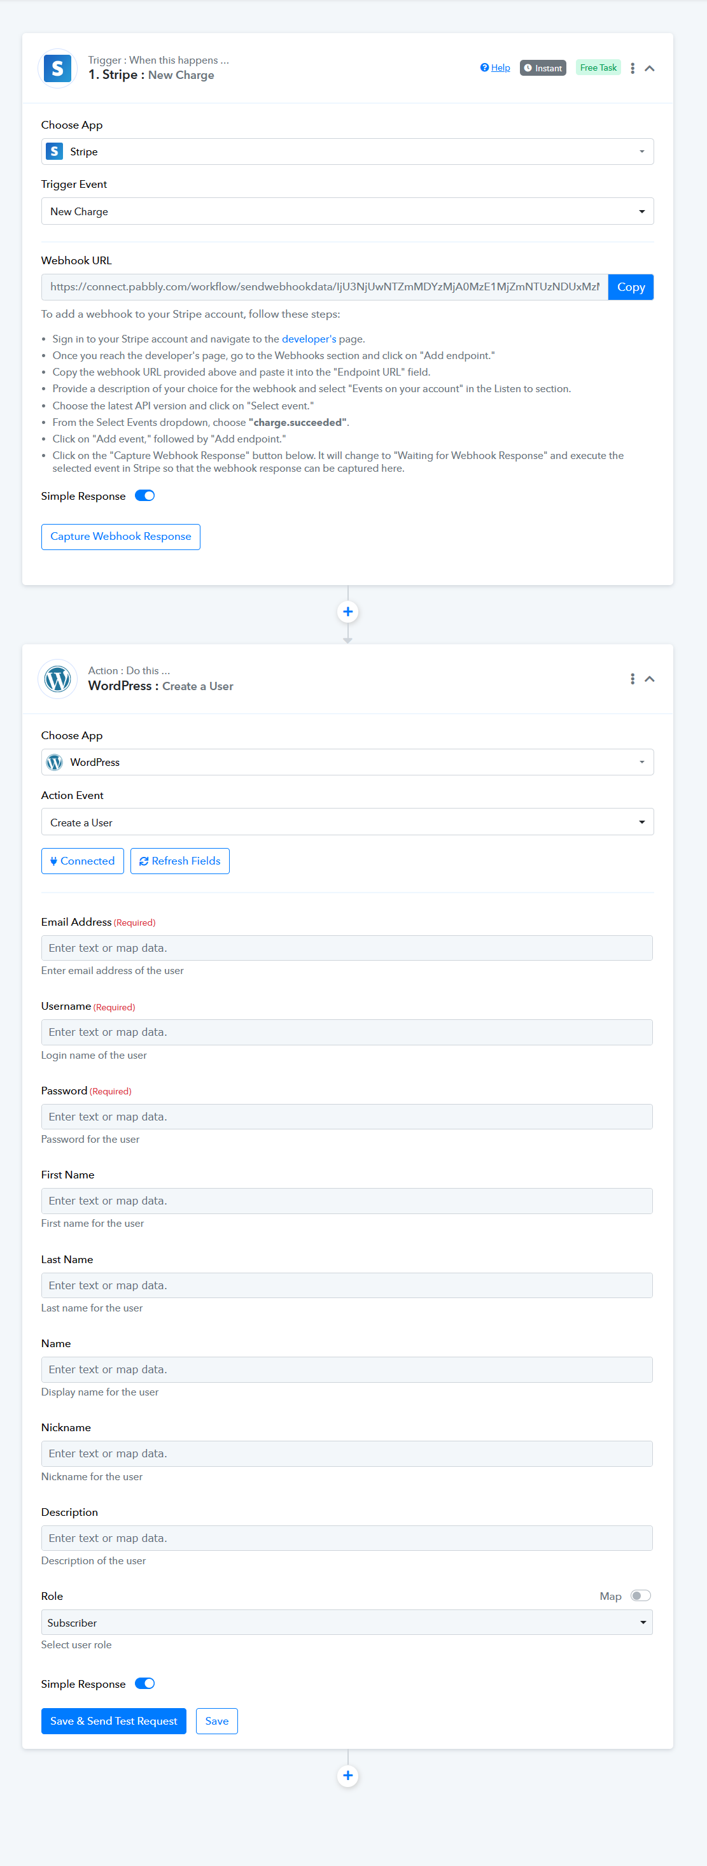Click the Connected button
707x1866 pixels.
pos(83,861)
